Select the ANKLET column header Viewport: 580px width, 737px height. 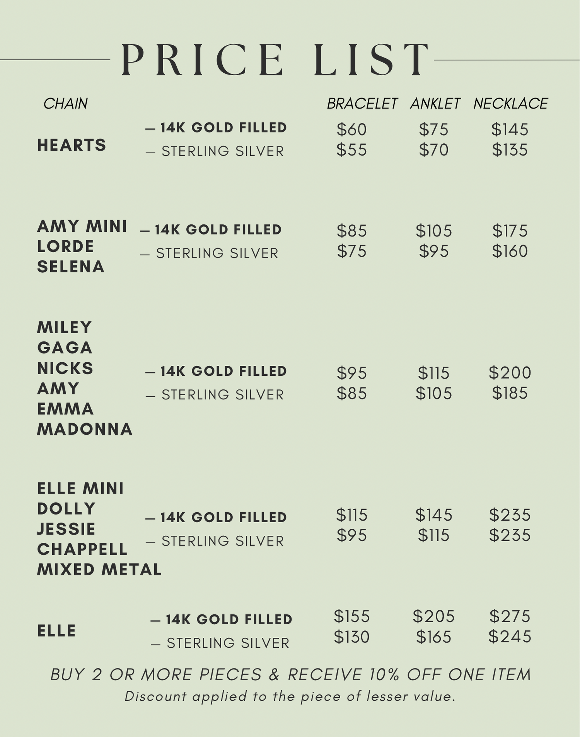(435, 104)
